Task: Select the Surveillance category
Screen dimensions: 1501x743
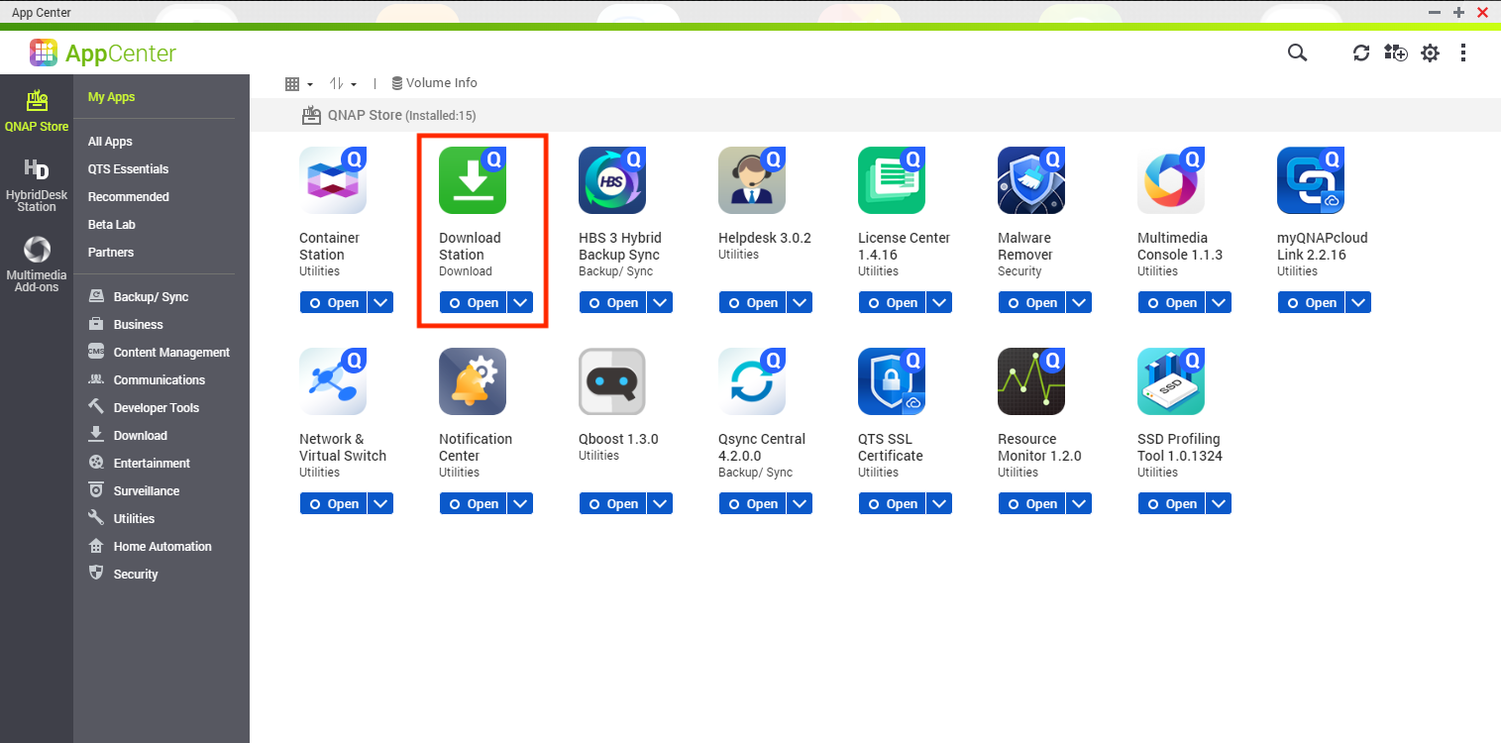Action: click(134, 491)
